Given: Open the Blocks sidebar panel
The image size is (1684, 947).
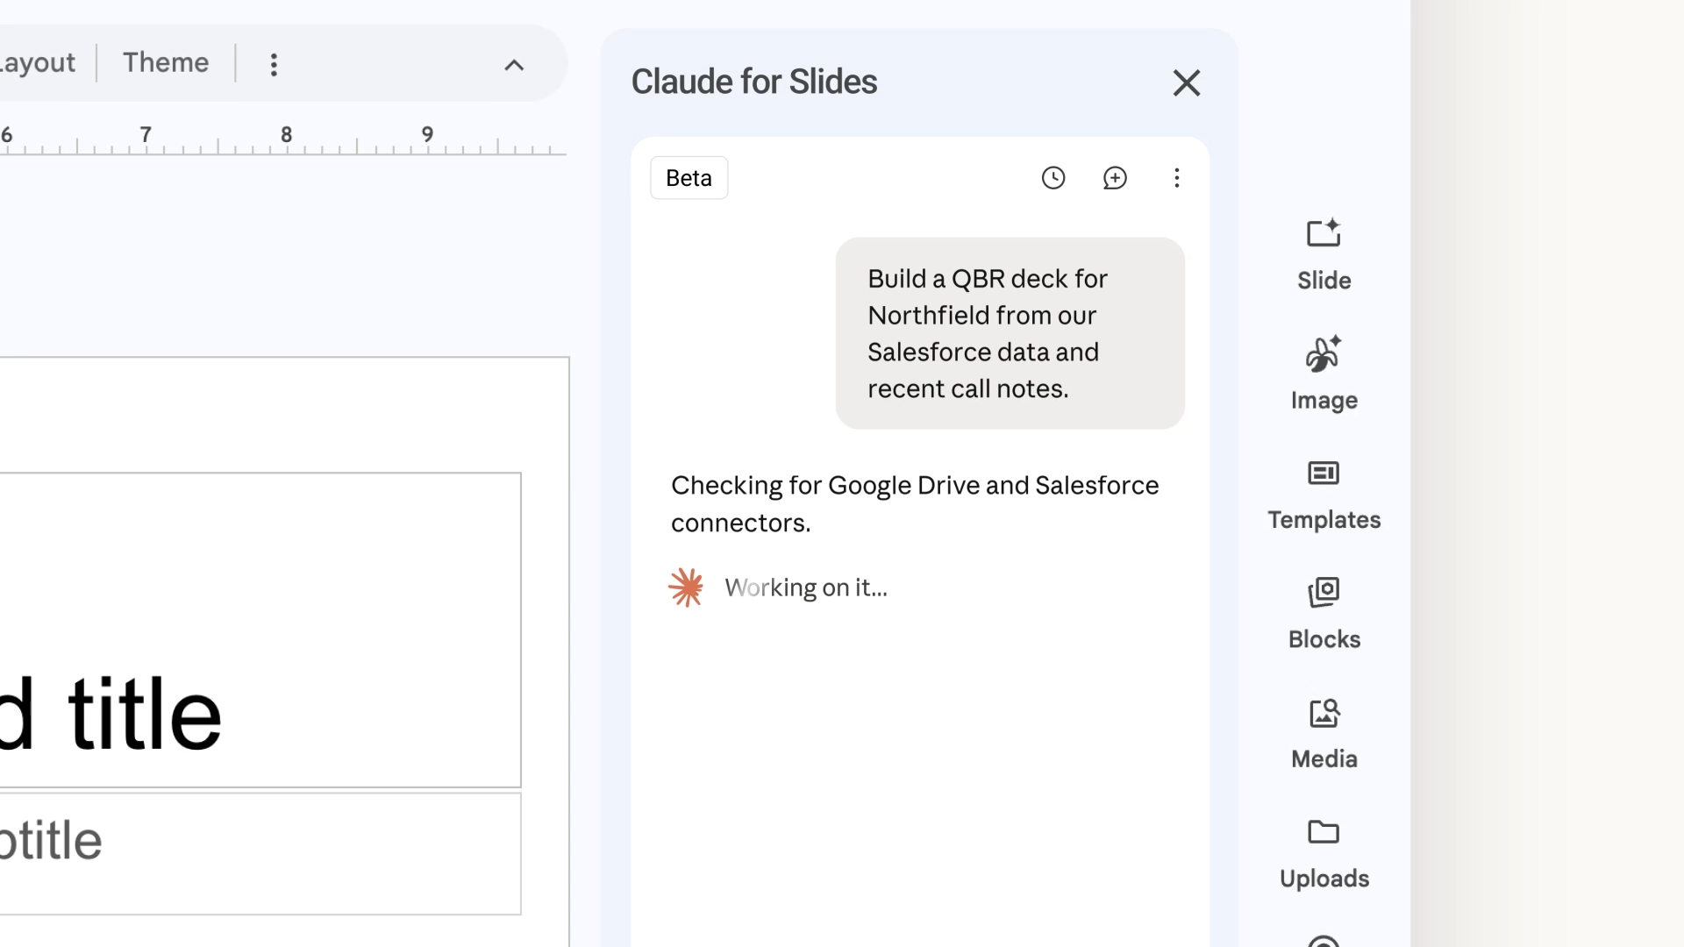Looking at the screenshot, I should (x=1324, y=614).
